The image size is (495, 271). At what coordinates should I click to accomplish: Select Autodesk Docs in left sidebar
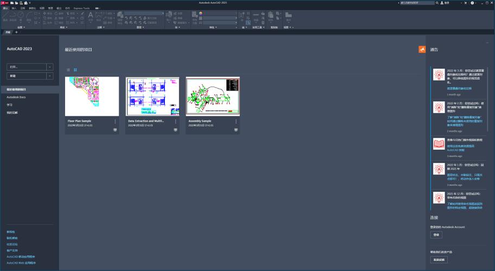pyautogui.click(x=16, y=97)
